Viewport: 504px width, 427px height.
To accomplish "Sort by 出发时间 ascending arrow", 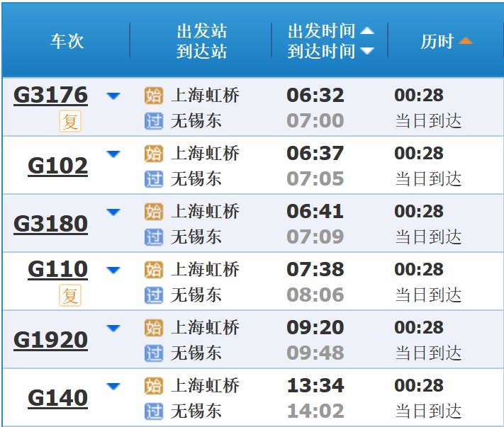I will click(x=366, y=31).
